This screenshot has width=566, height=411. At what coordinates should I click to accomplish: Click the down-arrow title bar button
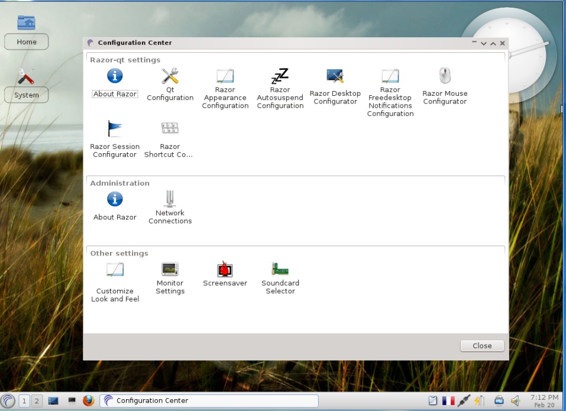(x=484, y=43)
